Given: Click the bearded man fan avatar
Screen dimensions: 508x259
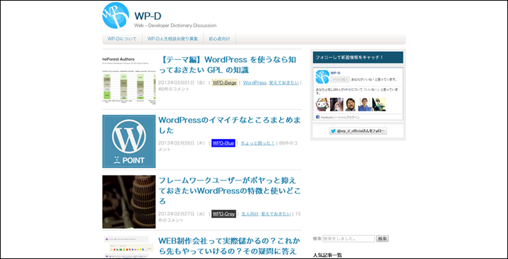Looking at the screenshot, I should click(x=351, y=105).
